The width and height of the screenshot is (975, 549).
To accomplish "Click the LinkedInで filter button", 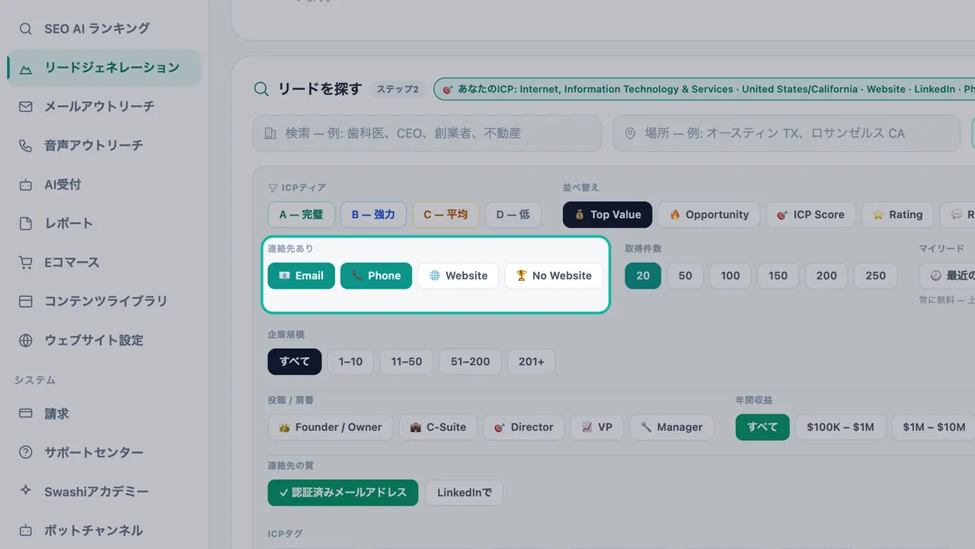I will pos(465,493).
